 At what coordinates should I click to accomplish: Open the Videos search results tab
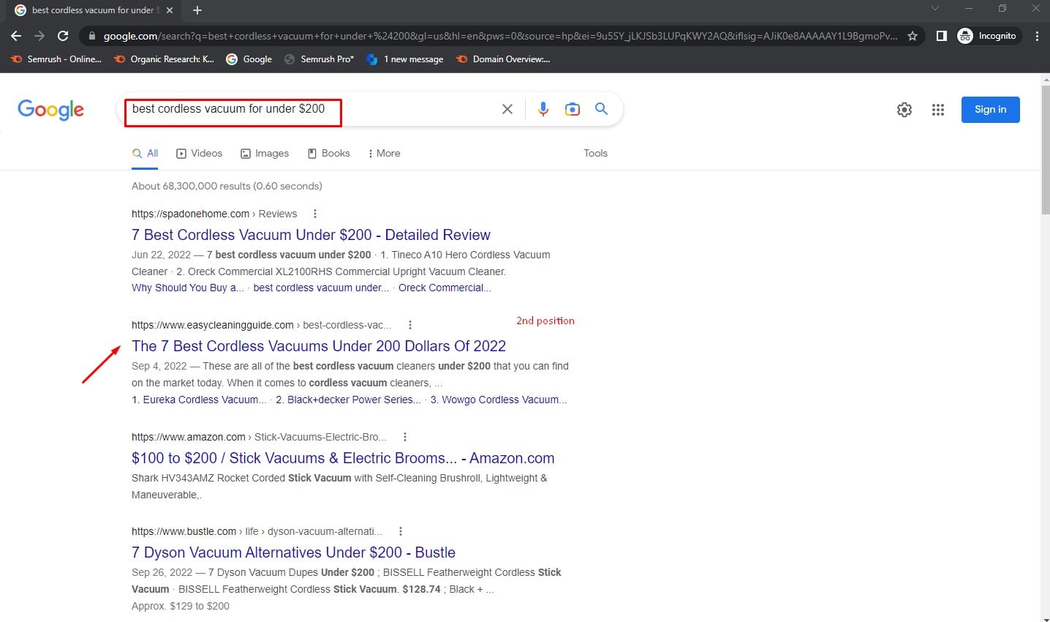click(x=198, y=153)
